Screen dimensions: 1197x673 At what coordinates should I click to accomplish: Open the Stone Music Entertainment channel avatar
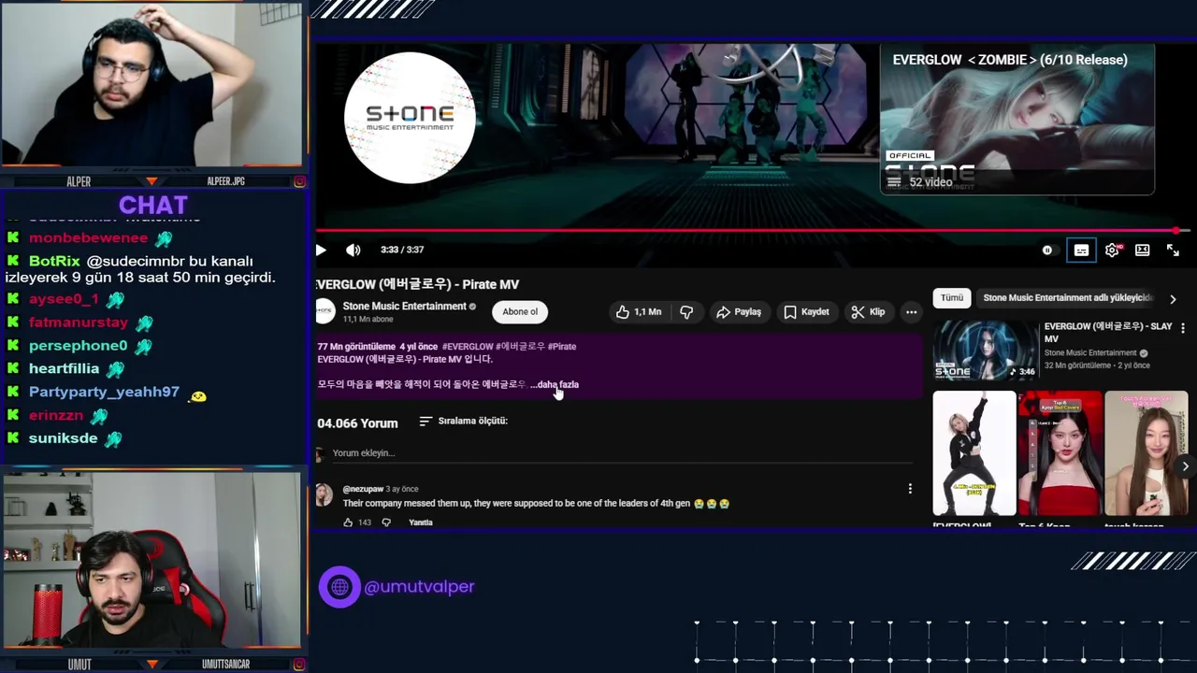click(324, 311)
